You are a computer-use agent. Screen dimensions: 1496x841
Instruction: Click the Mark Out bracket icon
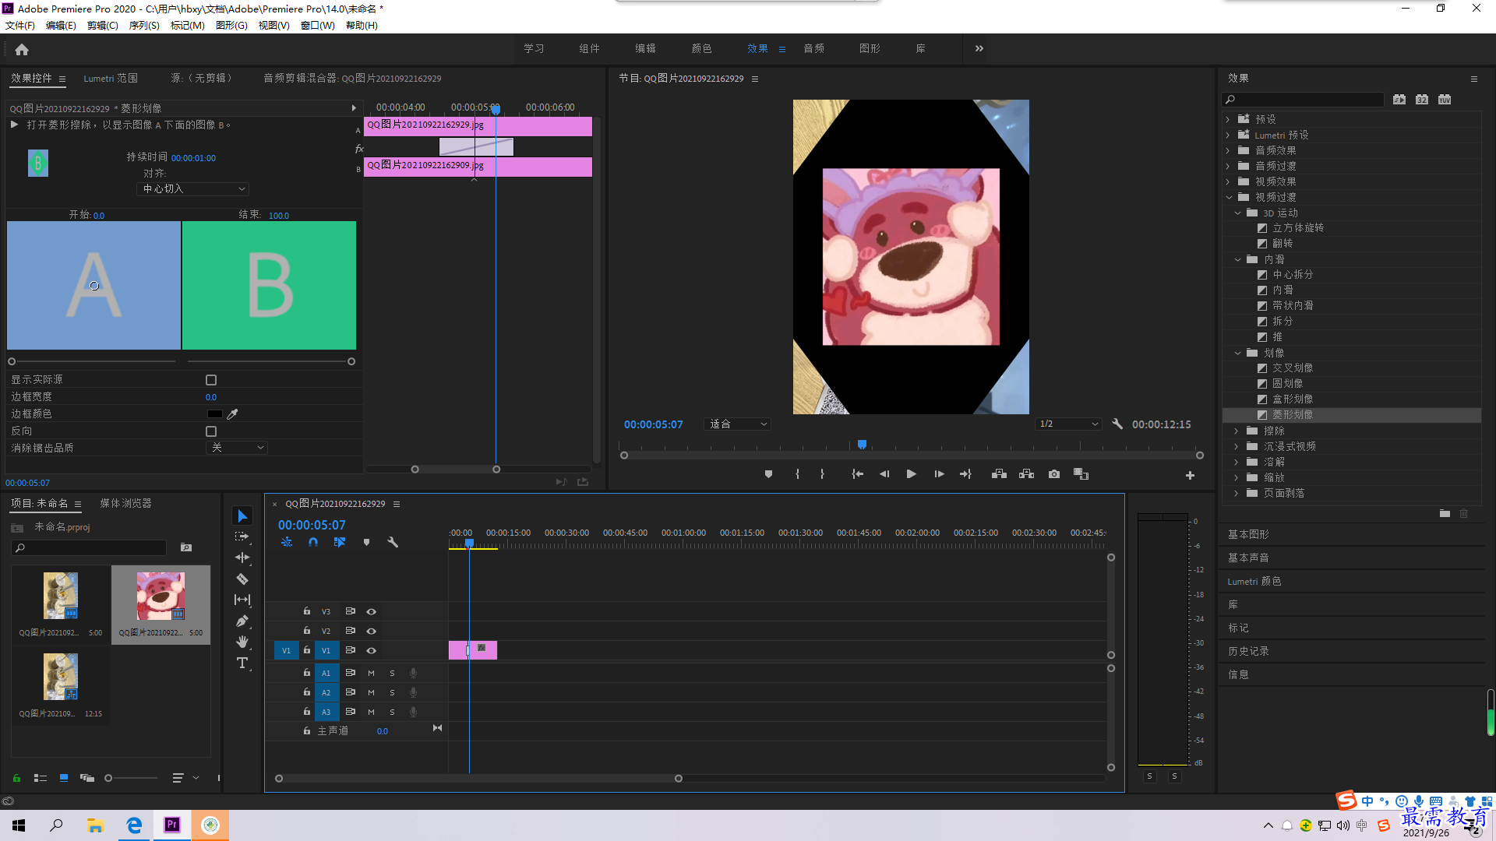click(x=822, y=474)
